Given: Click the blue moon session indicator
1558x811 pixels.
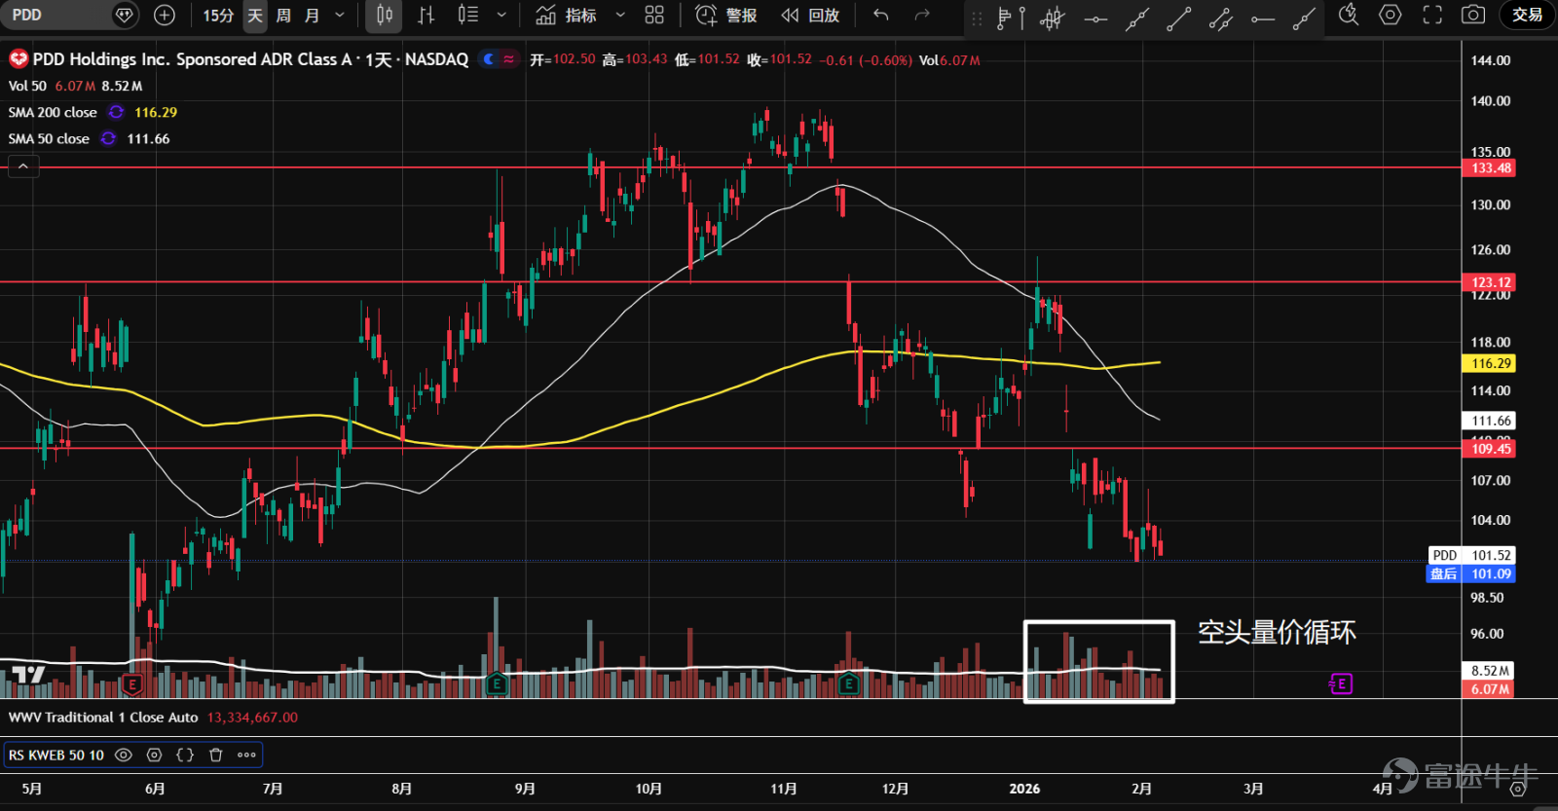Looking at the screenshot, I should [x=490, y=59].
